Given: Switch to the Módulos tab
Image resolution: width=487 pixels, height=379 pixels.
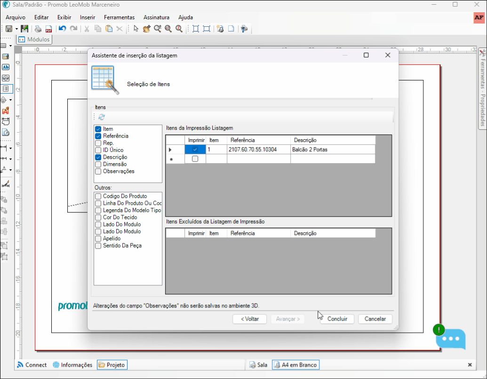Looking at the screenshot, I should click(x=34, y=39).
